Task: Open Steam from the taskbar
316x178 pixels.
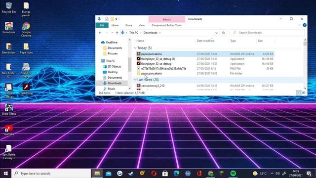Action: (x=131, y=174)
